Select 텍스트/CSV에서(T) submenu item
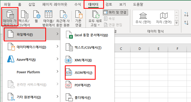The height and width of the screenshot is (102, 191). coord(87,47)
